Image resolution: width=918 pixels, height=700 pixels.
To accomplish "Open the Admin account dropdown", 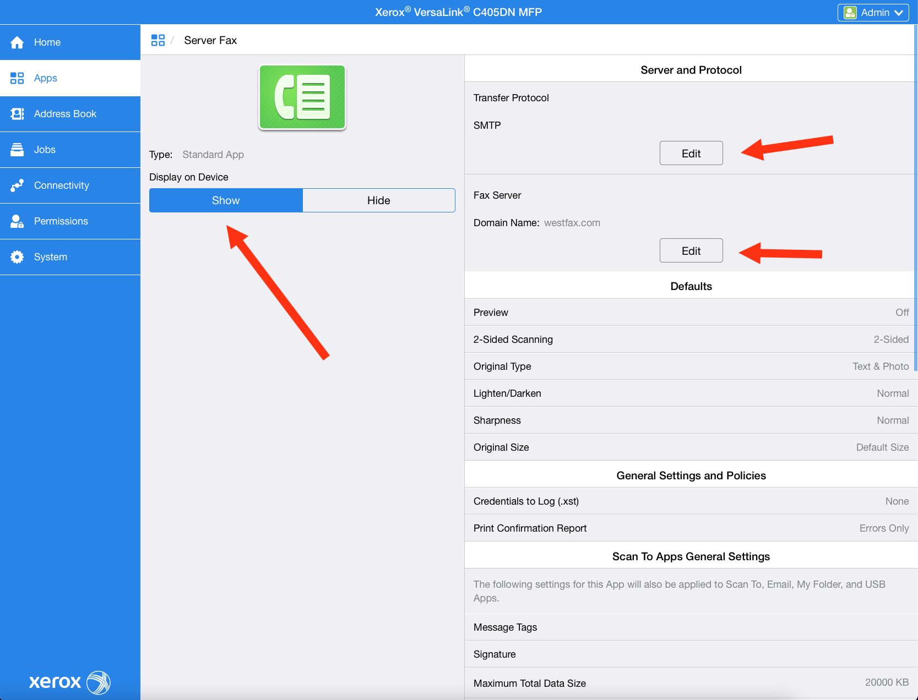I will (873, 12).
